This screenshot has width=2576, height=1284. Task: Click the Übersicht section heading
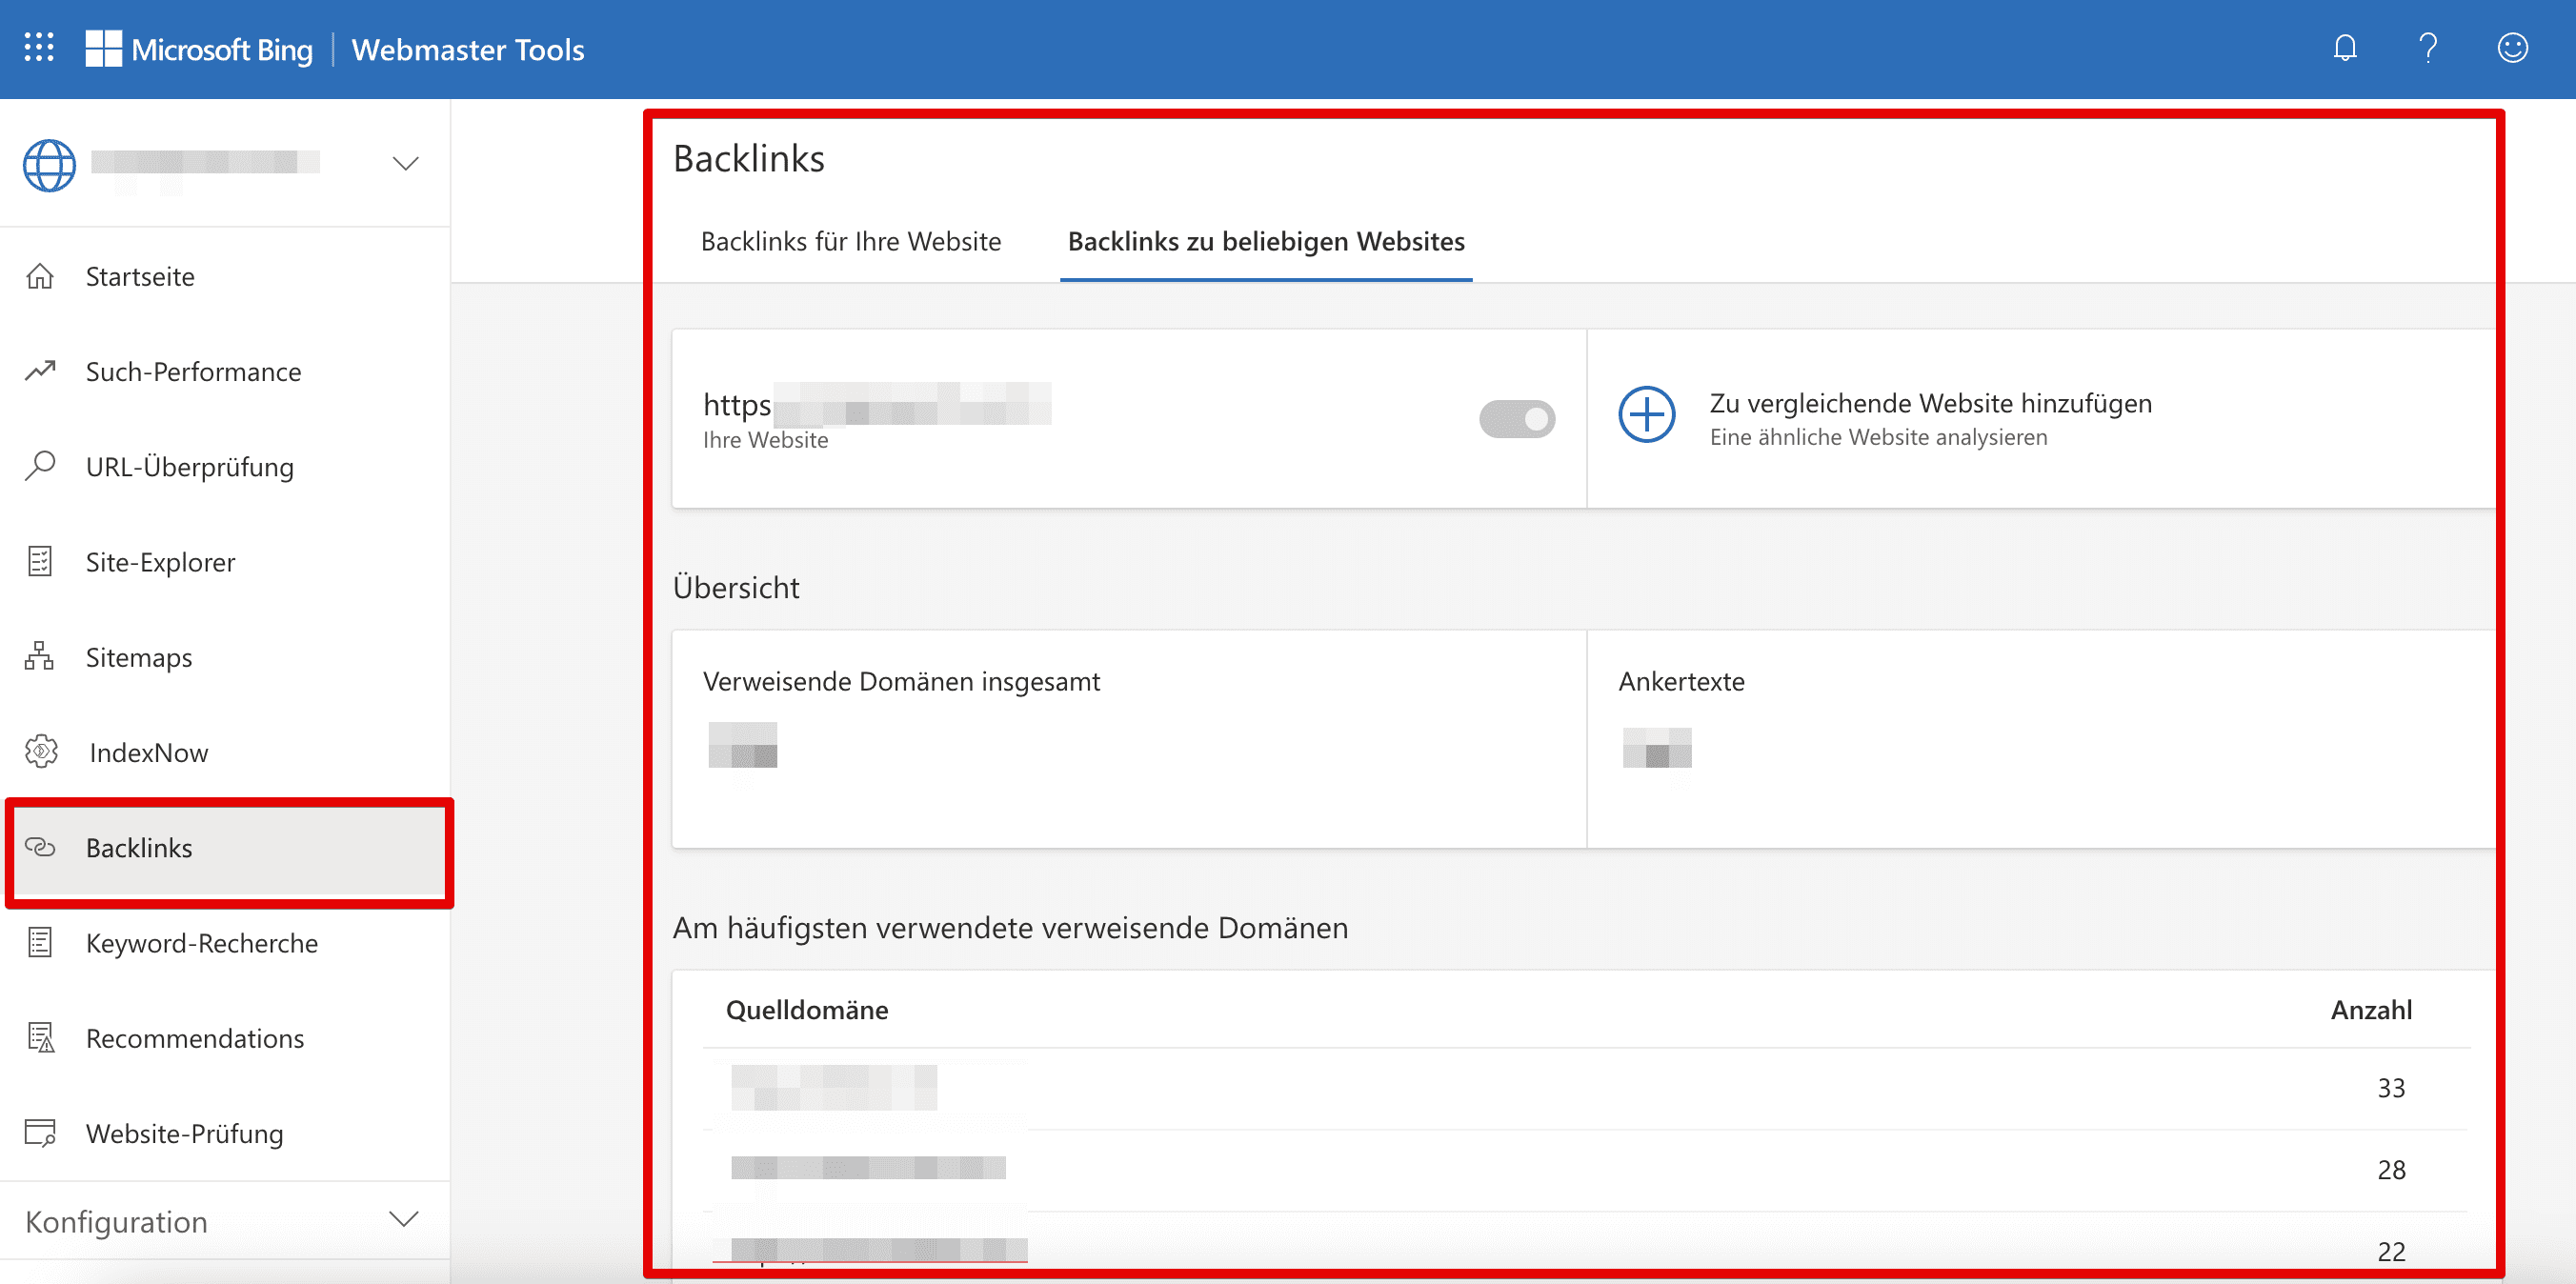736,587
